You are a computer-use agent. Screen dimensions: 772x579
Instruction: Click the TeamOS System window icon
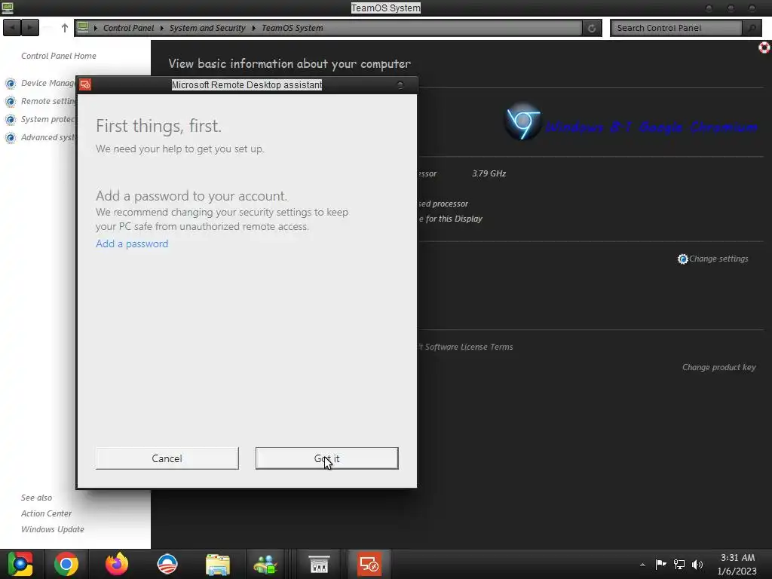point(8,8)
